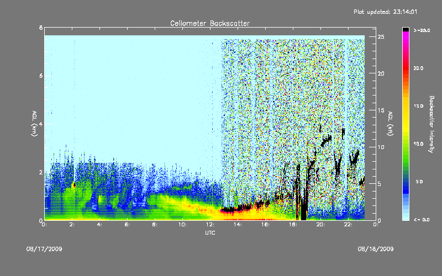
Task: Click the start date 08/17/2009
Action: [44, 249]
